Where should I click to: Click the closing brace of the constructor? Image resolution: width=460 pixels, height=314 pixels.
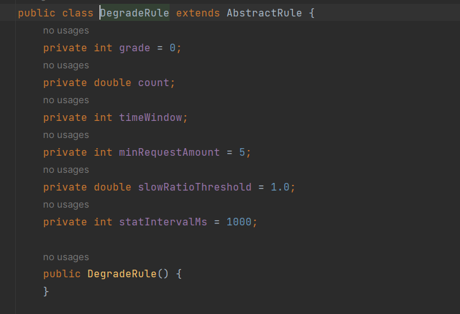tap(46, 291)
